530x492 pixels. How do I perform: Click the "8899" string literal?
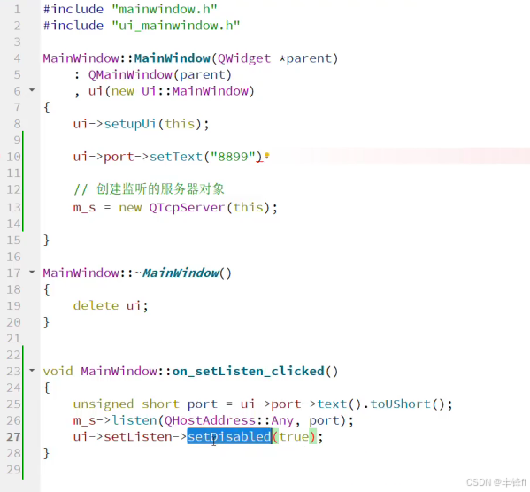click(233, 157)
